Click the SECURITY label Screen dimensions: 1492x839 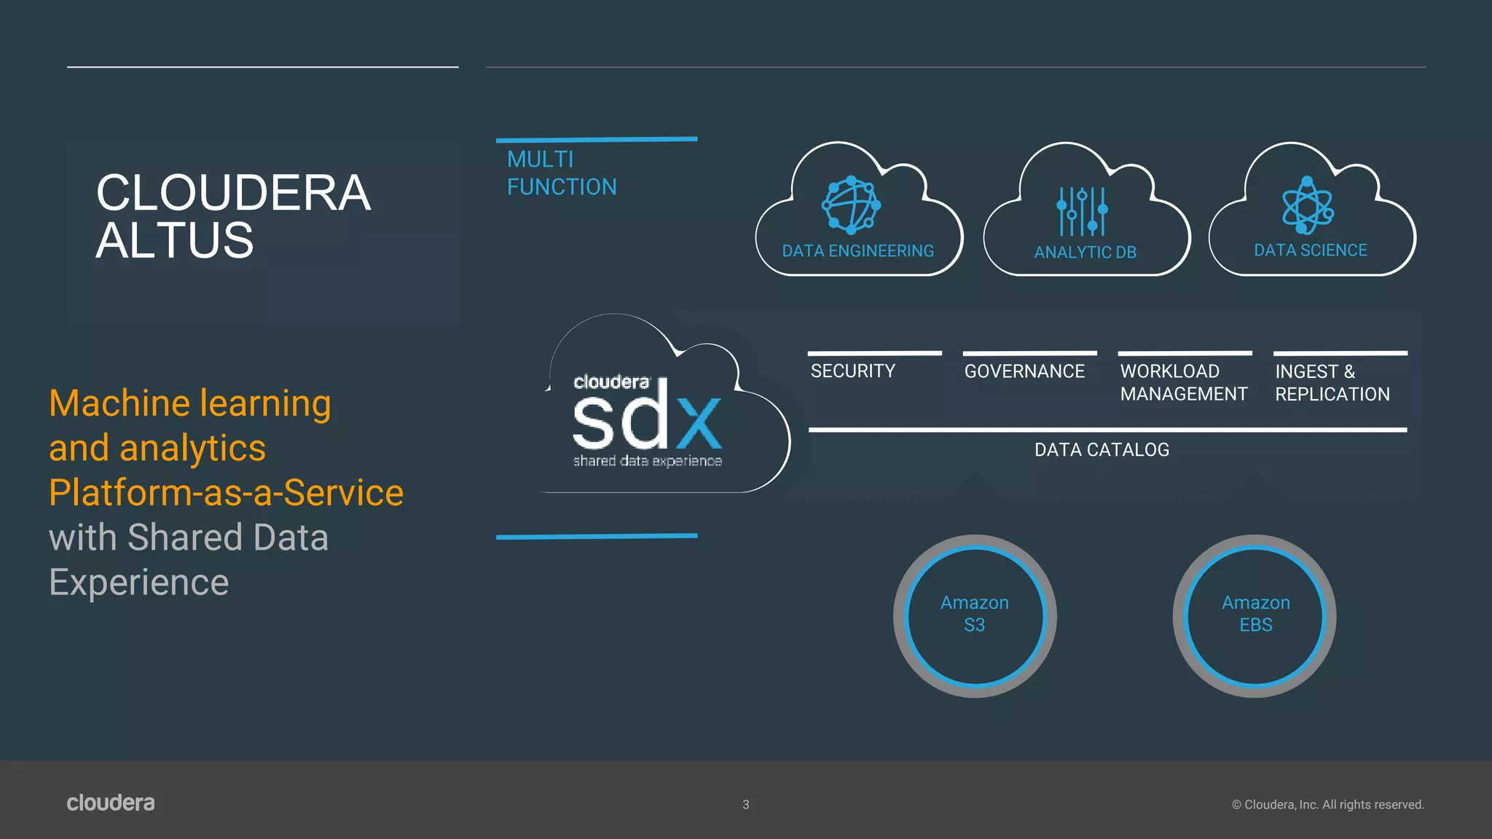[x=853, y=371]
